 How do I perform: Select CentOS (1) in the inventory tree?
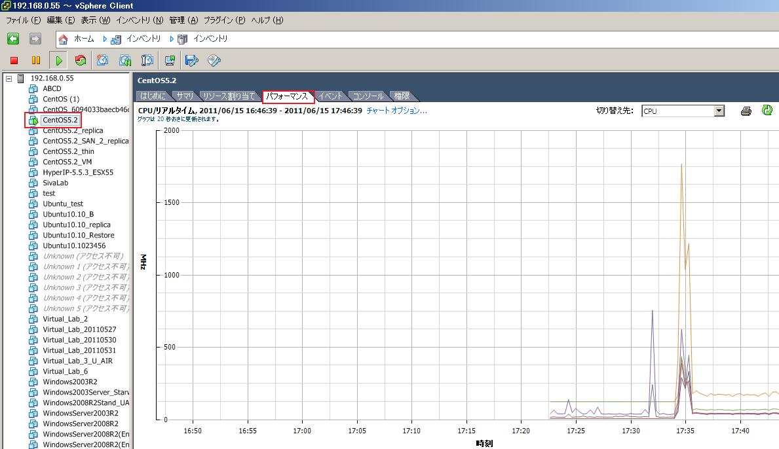click(x=61, y=99)
